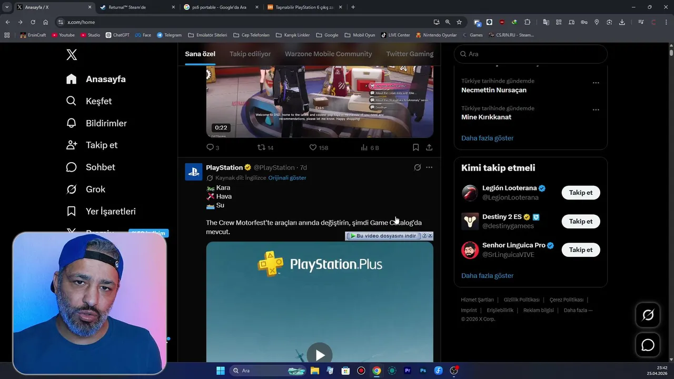Screen dimensions: 674x379
Task: Open Takip et in the sidebar
Action: (x=92, y=145)
